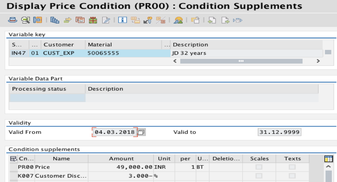Click the magnifier display record icon
Viewport: 337px width, 182px height.
coord(25,20)
